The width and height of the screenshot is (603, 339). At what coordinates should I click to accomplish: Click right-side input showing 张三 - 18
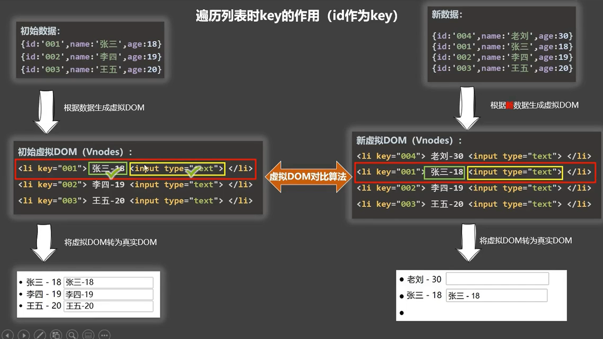coord(496,295)
